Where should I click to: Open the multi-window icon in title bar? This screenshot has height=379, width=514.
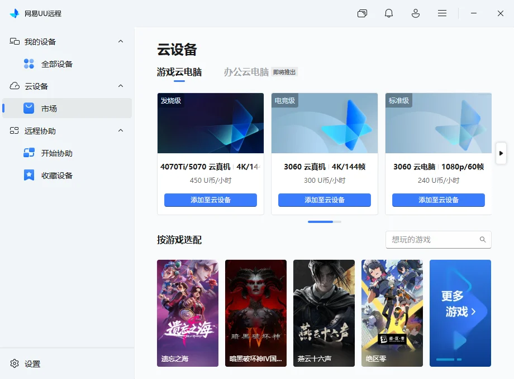pyautogui.click(x=362, y=13)
